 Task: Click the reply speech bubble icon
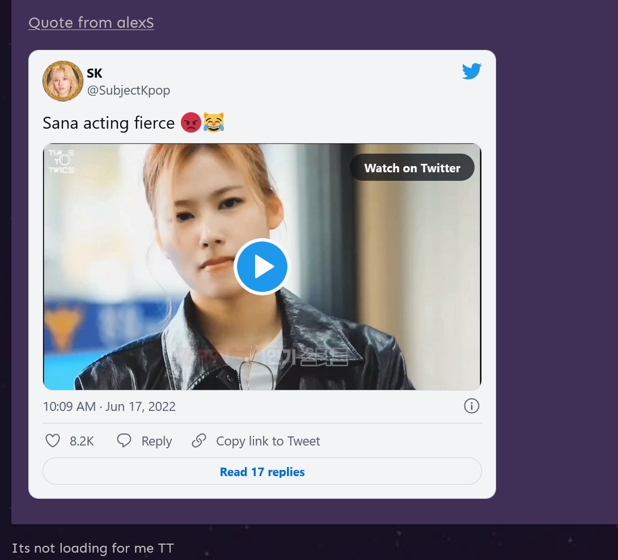click(124, 441)
